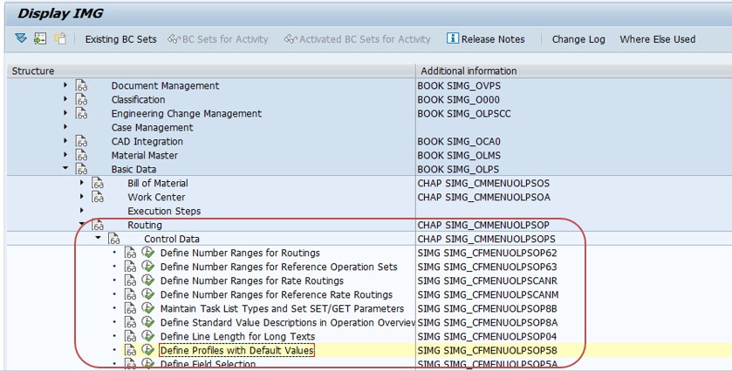The height and width of the screenshot is (371, 732).
Task: Click SIMG SIMG_CFMENUOLPSCANR cell
Action: 488,280
